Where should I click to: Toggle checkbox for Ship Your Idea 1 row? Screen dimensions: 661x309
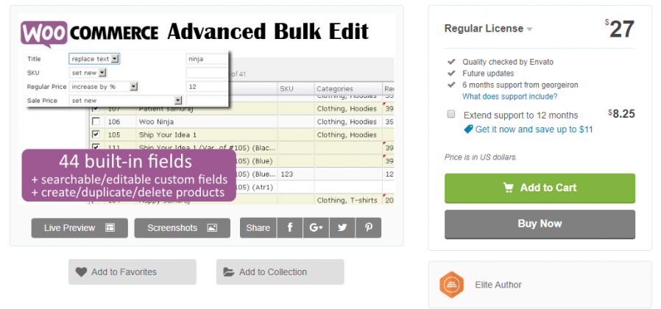click(96, 135)
